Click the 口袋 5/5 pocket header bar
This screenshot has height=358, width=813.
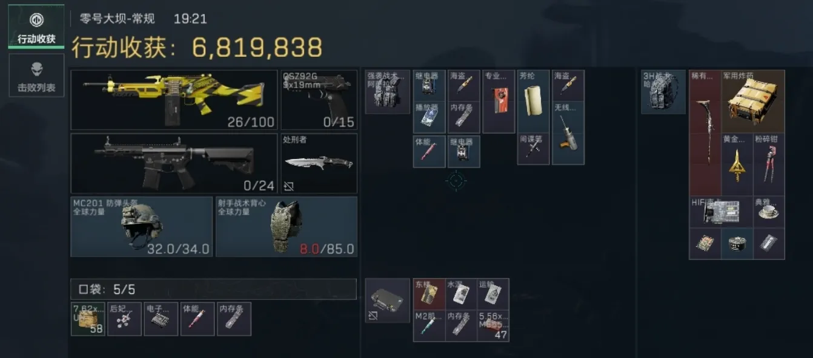(x=214, y=289)
